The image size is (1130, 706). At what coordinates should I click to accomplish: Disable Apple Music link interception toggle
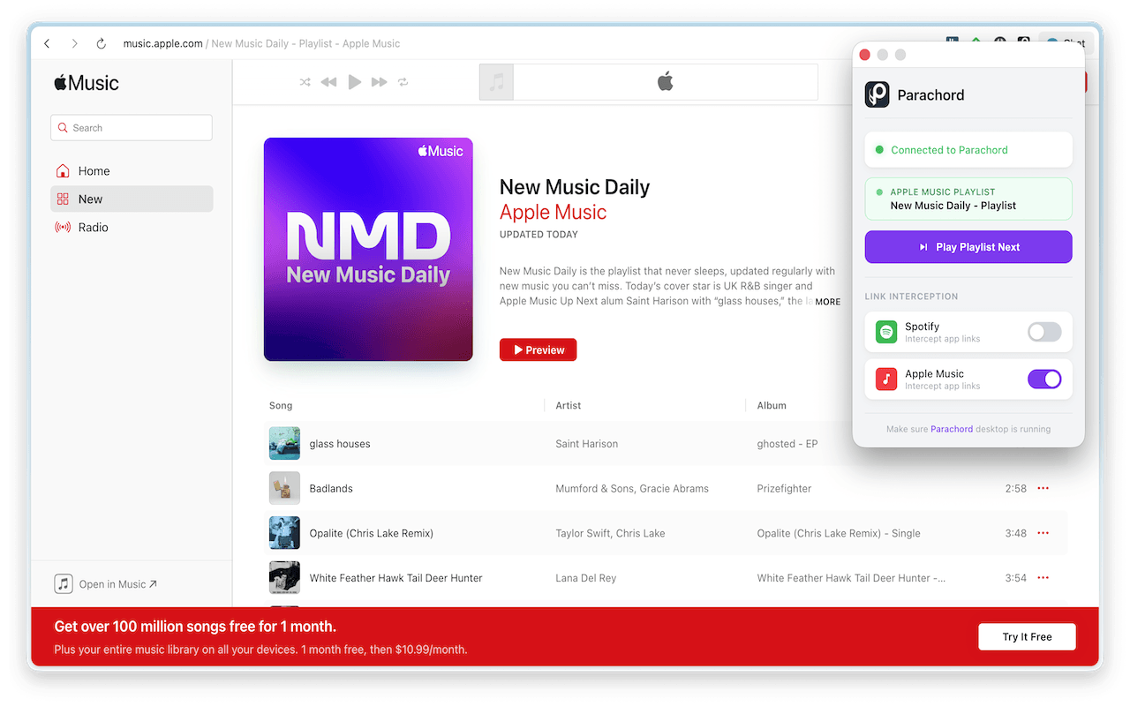pos(1044,379)
